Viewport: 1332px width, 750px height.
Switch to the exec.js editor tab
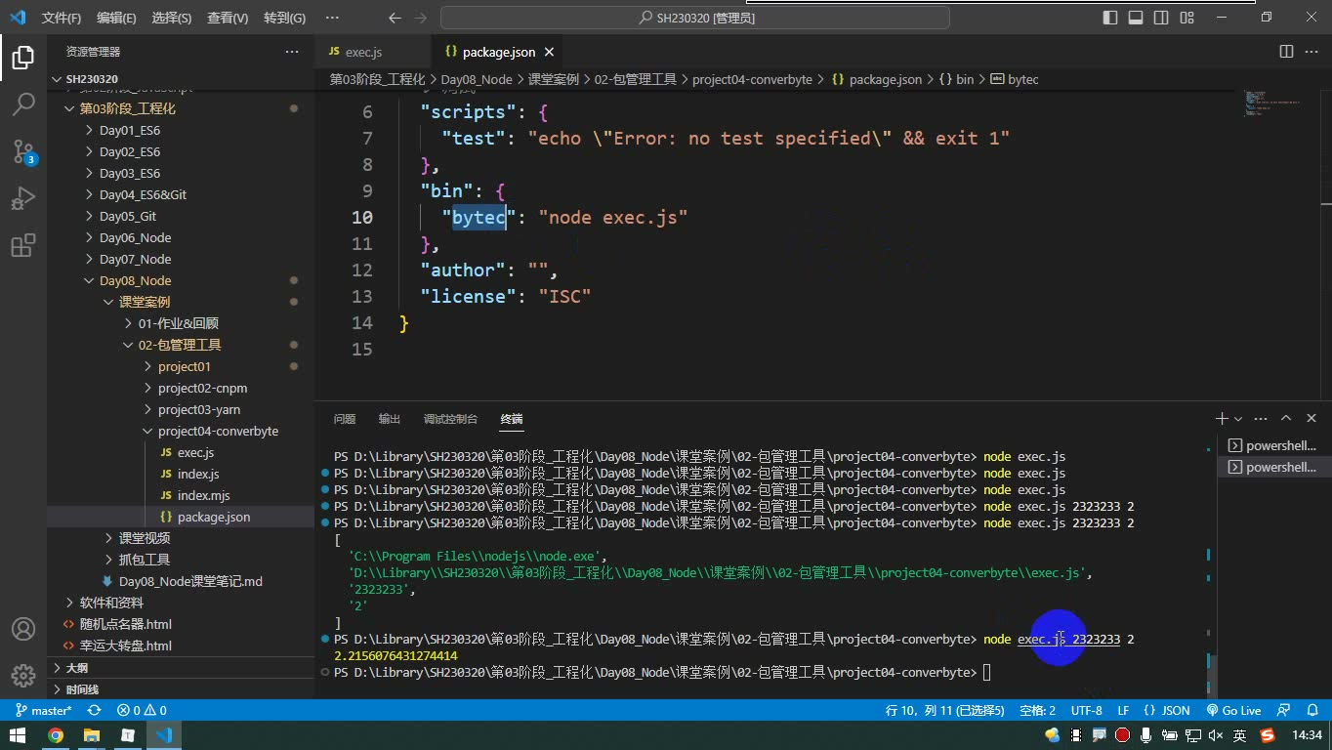point(363,52)
